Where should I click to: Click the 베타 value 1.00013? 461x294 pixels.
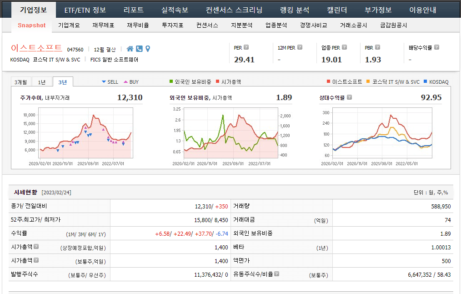tap(441, 248)
